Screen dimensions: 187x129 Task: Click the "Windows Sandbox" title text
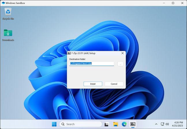pyautogui.click(x=15, y=3)
